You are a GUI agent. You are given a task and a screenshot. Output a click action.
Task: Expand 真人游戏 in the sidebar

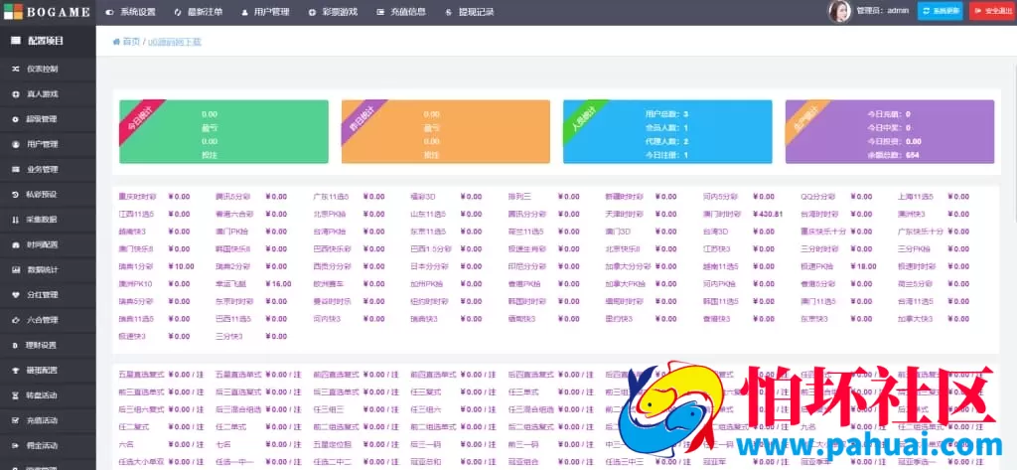pyautogui.click(x=42, y=94)
